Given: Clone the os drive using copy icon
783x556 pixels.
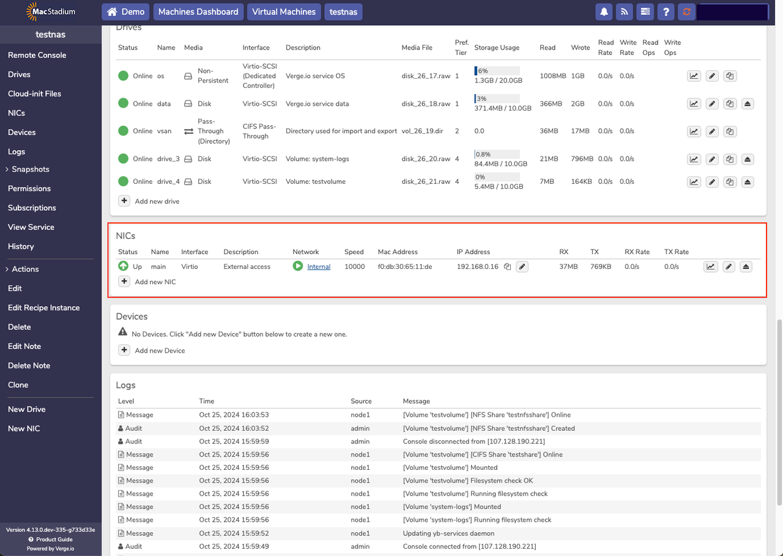Looking at the screenshot, I should click(730, 76).
